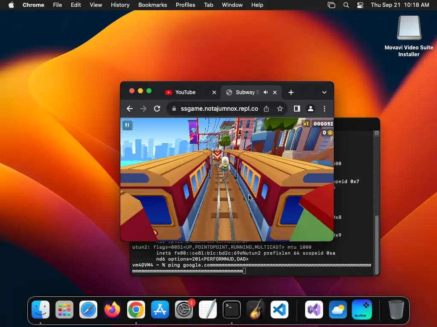Open the Profiles menu
The image size is (437, 327).
(185, 5)
